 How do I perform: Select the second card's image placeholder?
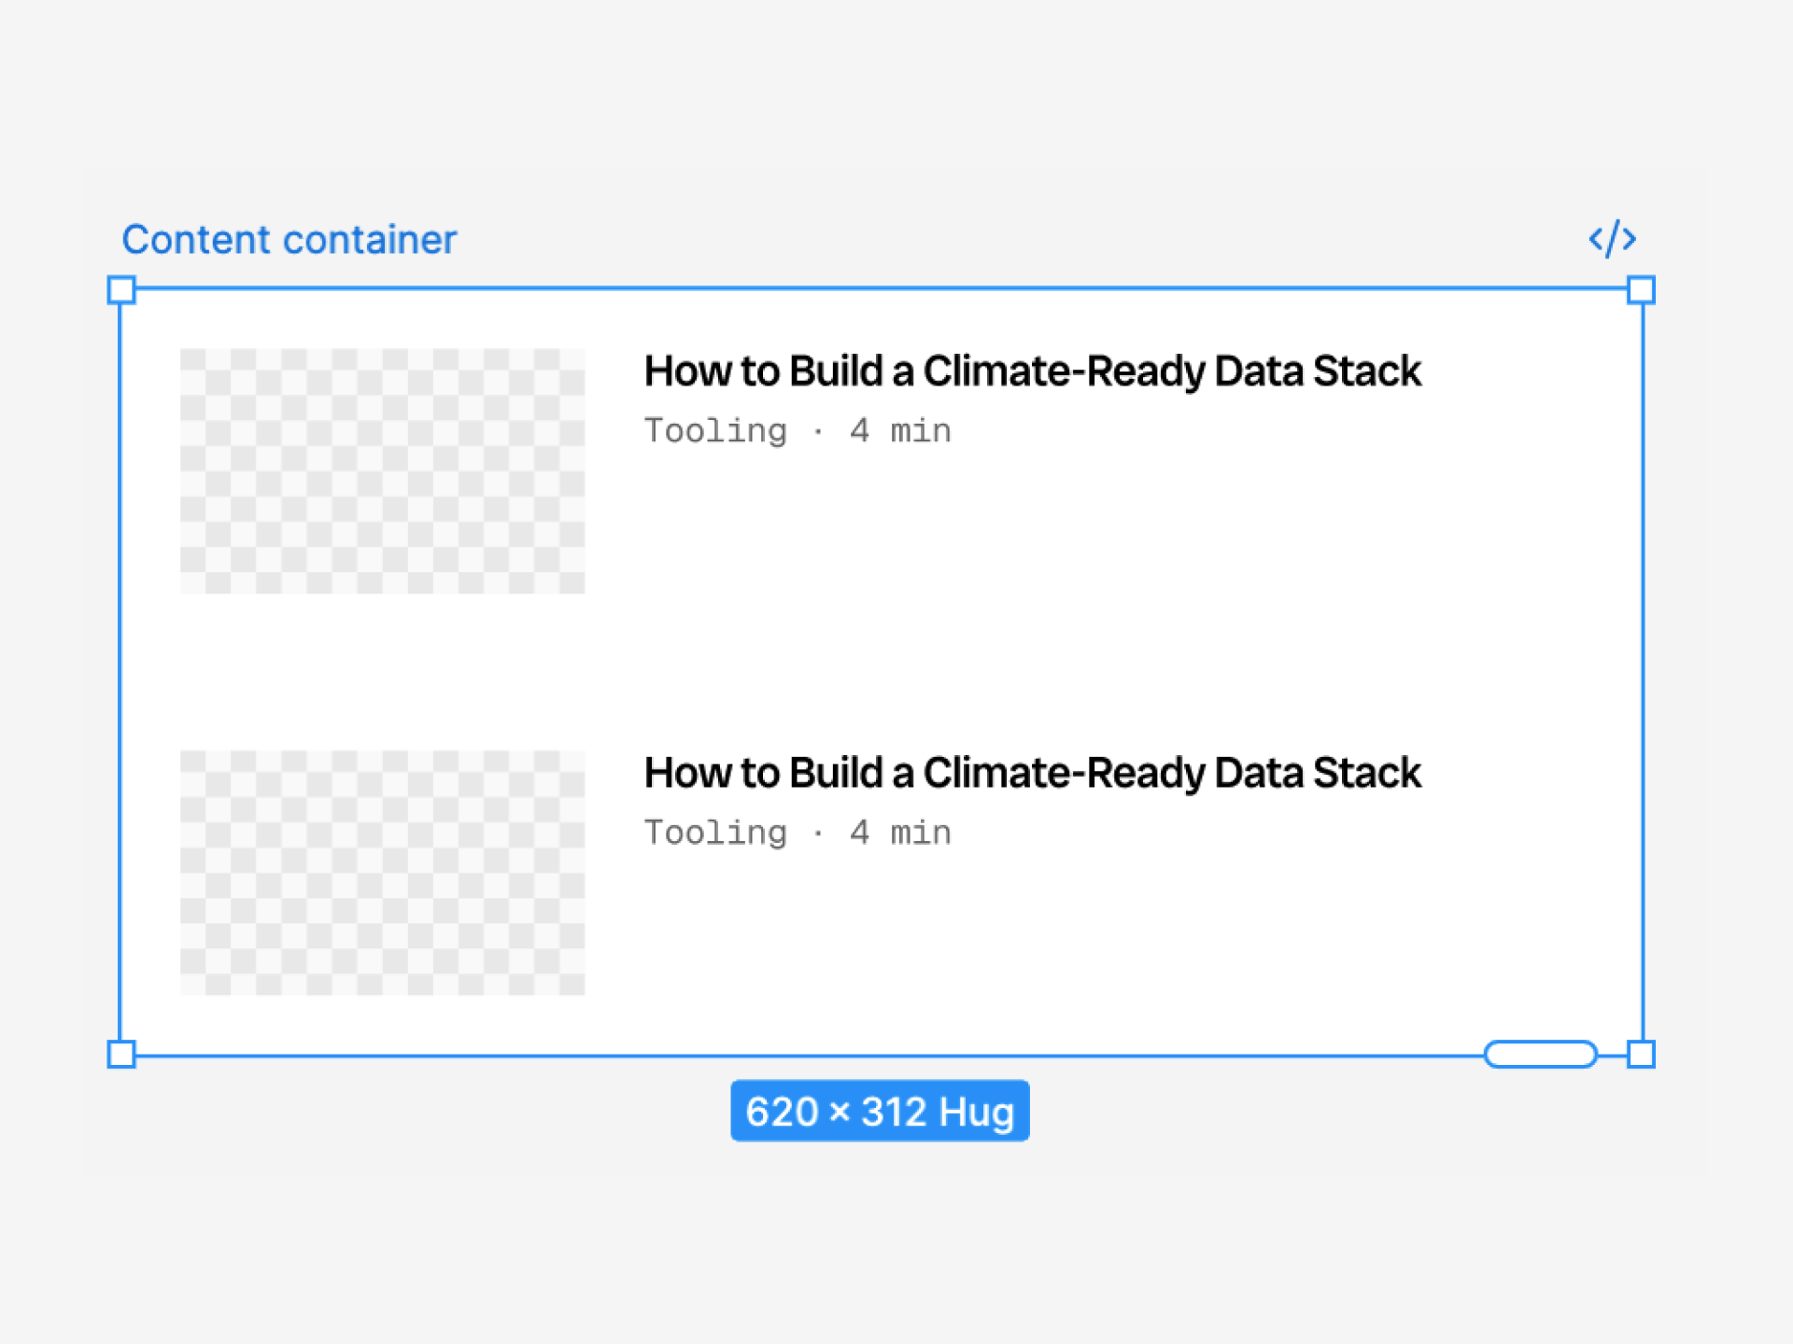tap(383, 873)
